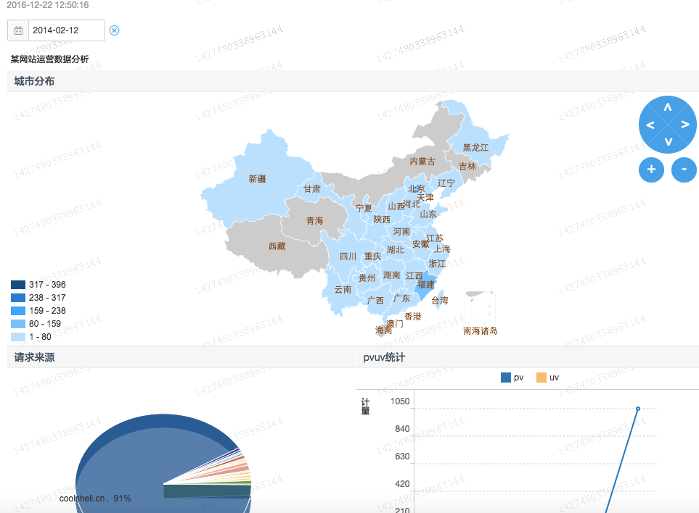Viewport: 699px width, 513px height.
Task: Select 甘肃 province on the map
Action: point(311,189)
